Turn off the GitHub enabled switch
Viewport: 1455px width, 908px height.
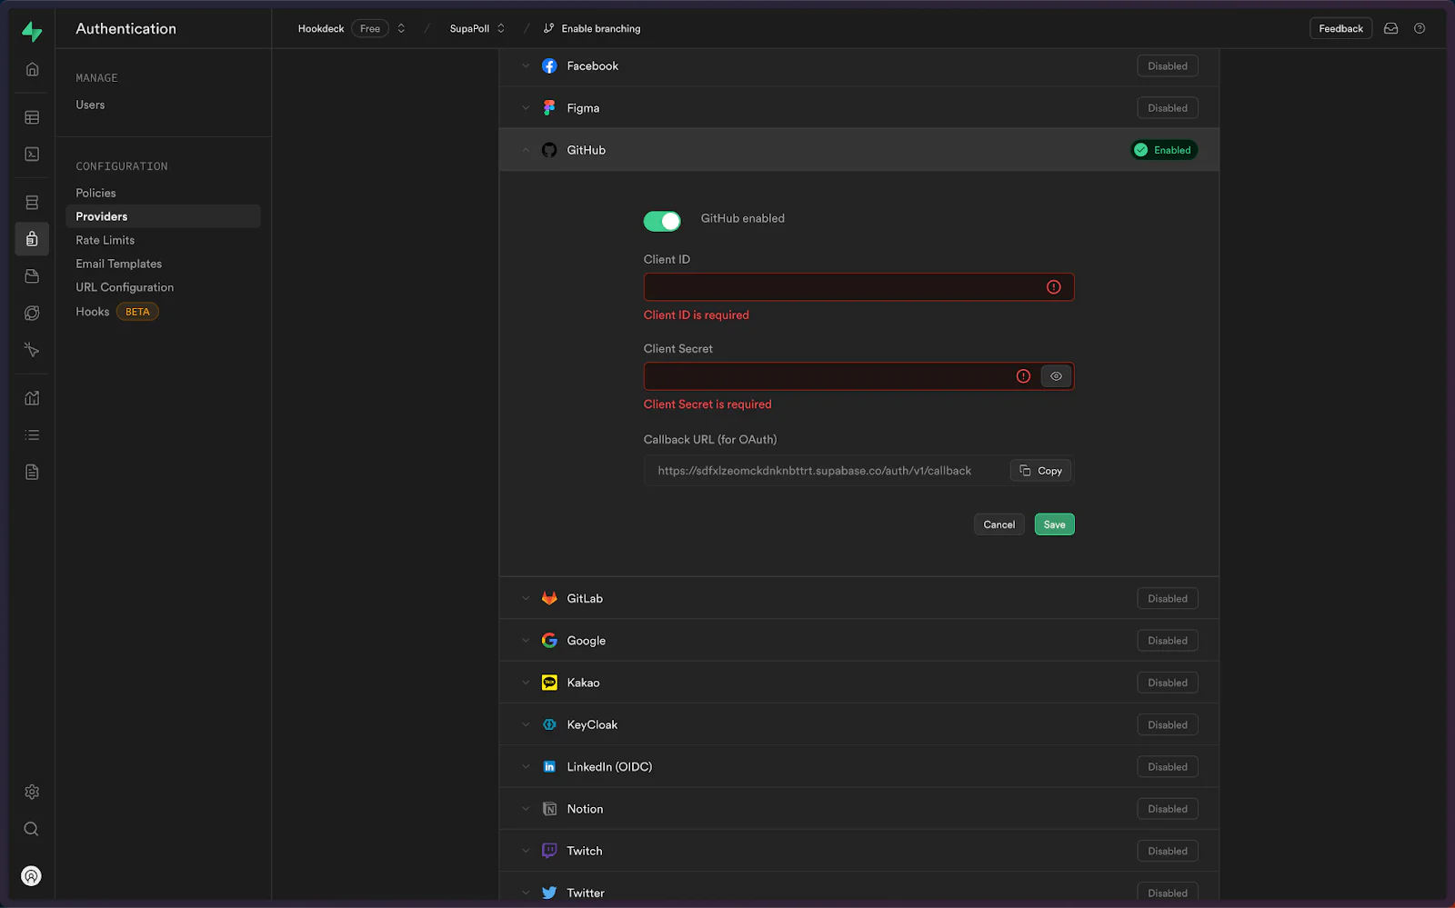pos(662,221)
